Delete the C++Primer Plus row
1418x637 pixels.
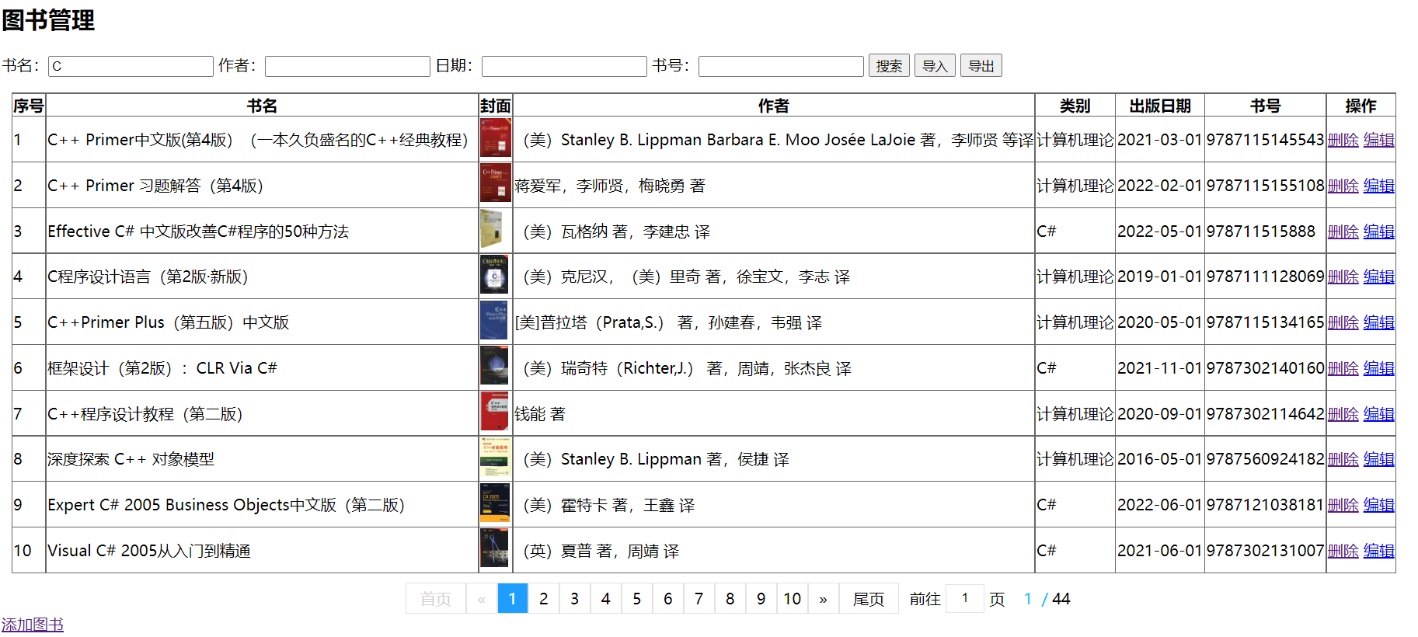coord(1343,322)
